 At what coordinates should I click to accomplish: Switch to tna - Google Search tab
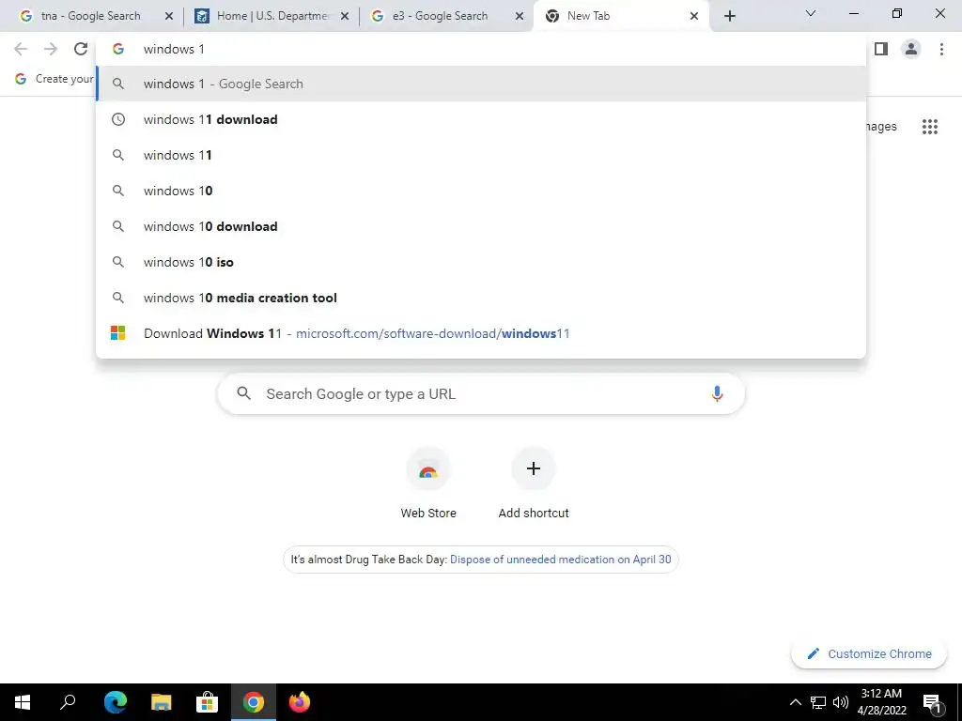(91, 16)
